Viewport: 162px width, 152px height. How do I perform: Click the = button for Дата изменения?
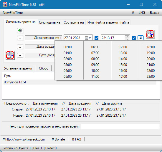(x=20, y=38)
